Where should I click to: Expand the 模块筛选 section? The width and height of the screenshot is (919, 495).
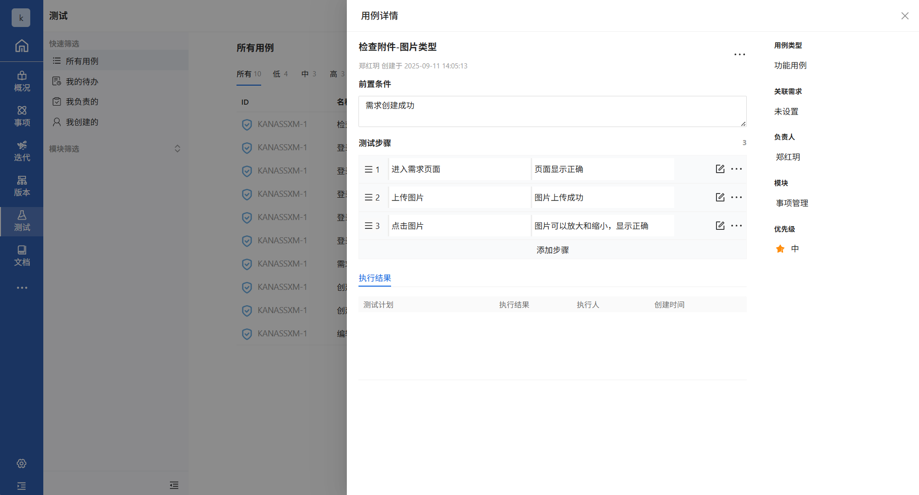point(177,149)
